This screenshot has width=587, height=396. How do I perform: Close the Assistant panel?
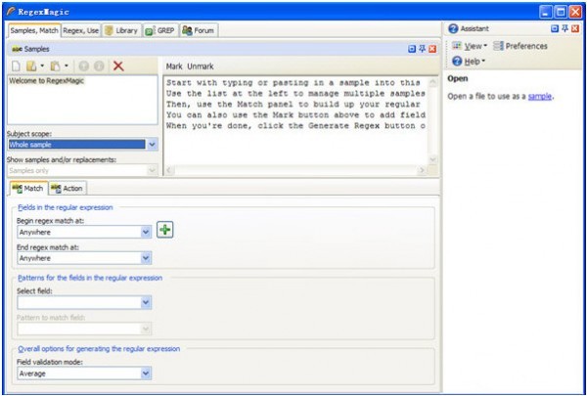click(576, 29)
